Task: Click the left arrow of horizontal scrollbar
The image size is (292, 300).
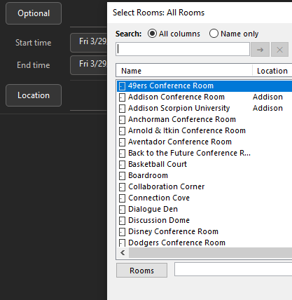Action: pos(123,252)
